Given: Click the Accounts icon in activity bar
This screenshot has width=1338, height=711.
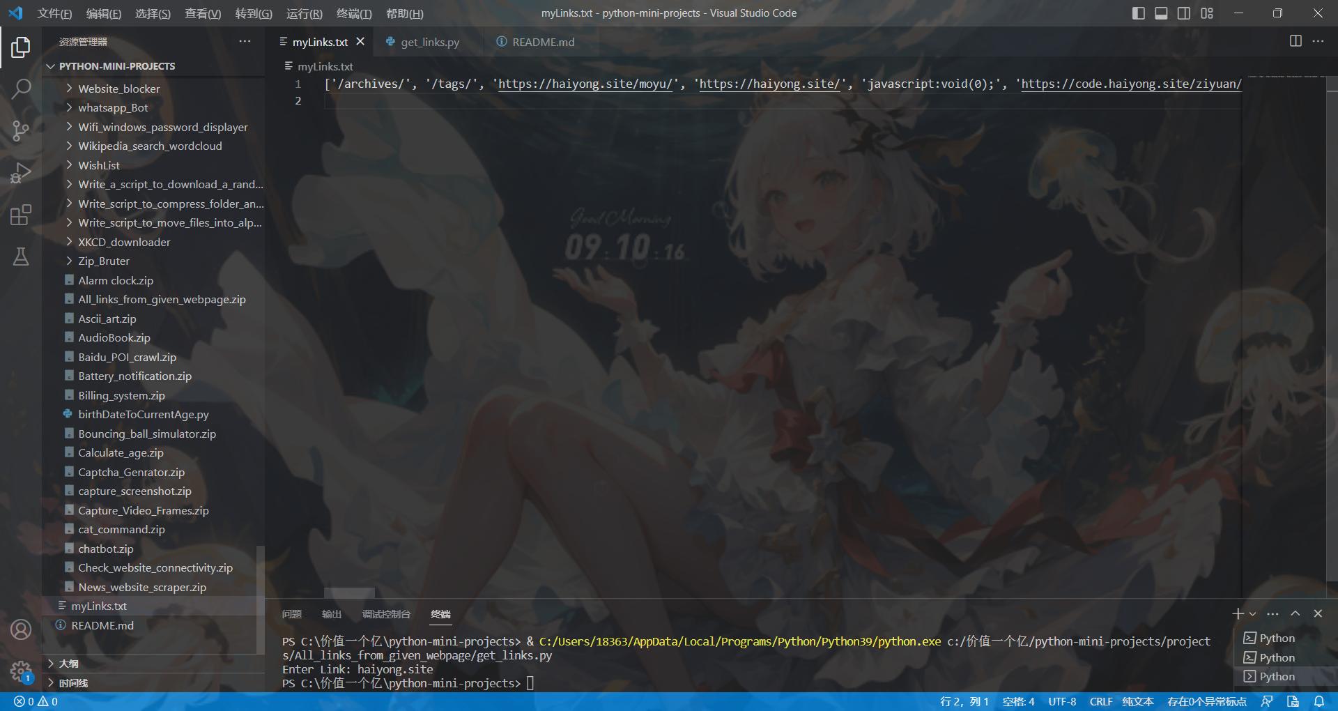Looking at the screenshot, I should click(x=21, y=629).
